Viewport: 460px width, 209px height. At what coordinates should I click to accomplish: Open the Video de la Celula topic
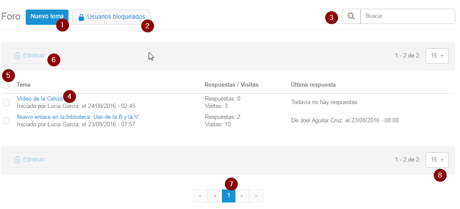40,99
